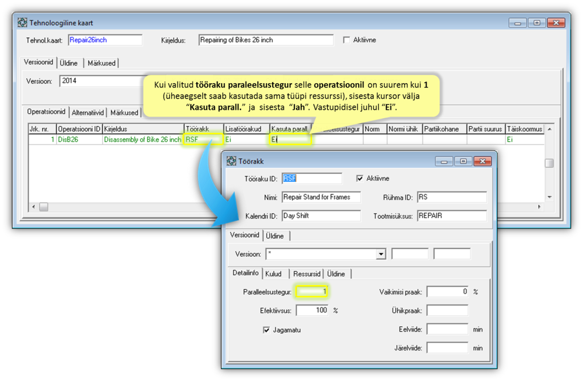
Task: Click the Norm column header
Action: coord(375,129)
